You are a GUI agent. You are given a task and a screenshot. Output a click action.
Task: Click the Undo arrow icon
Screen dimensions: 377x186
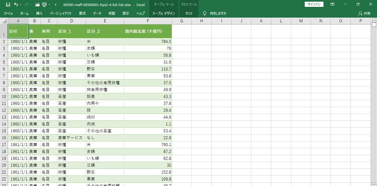[x=16, y=4]
